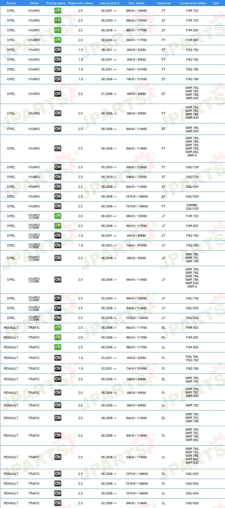225x508 pixels.
Task: Select diesel ON icon in Vivaro E7 F9Q 760 row
Action: tap(58, 79)
